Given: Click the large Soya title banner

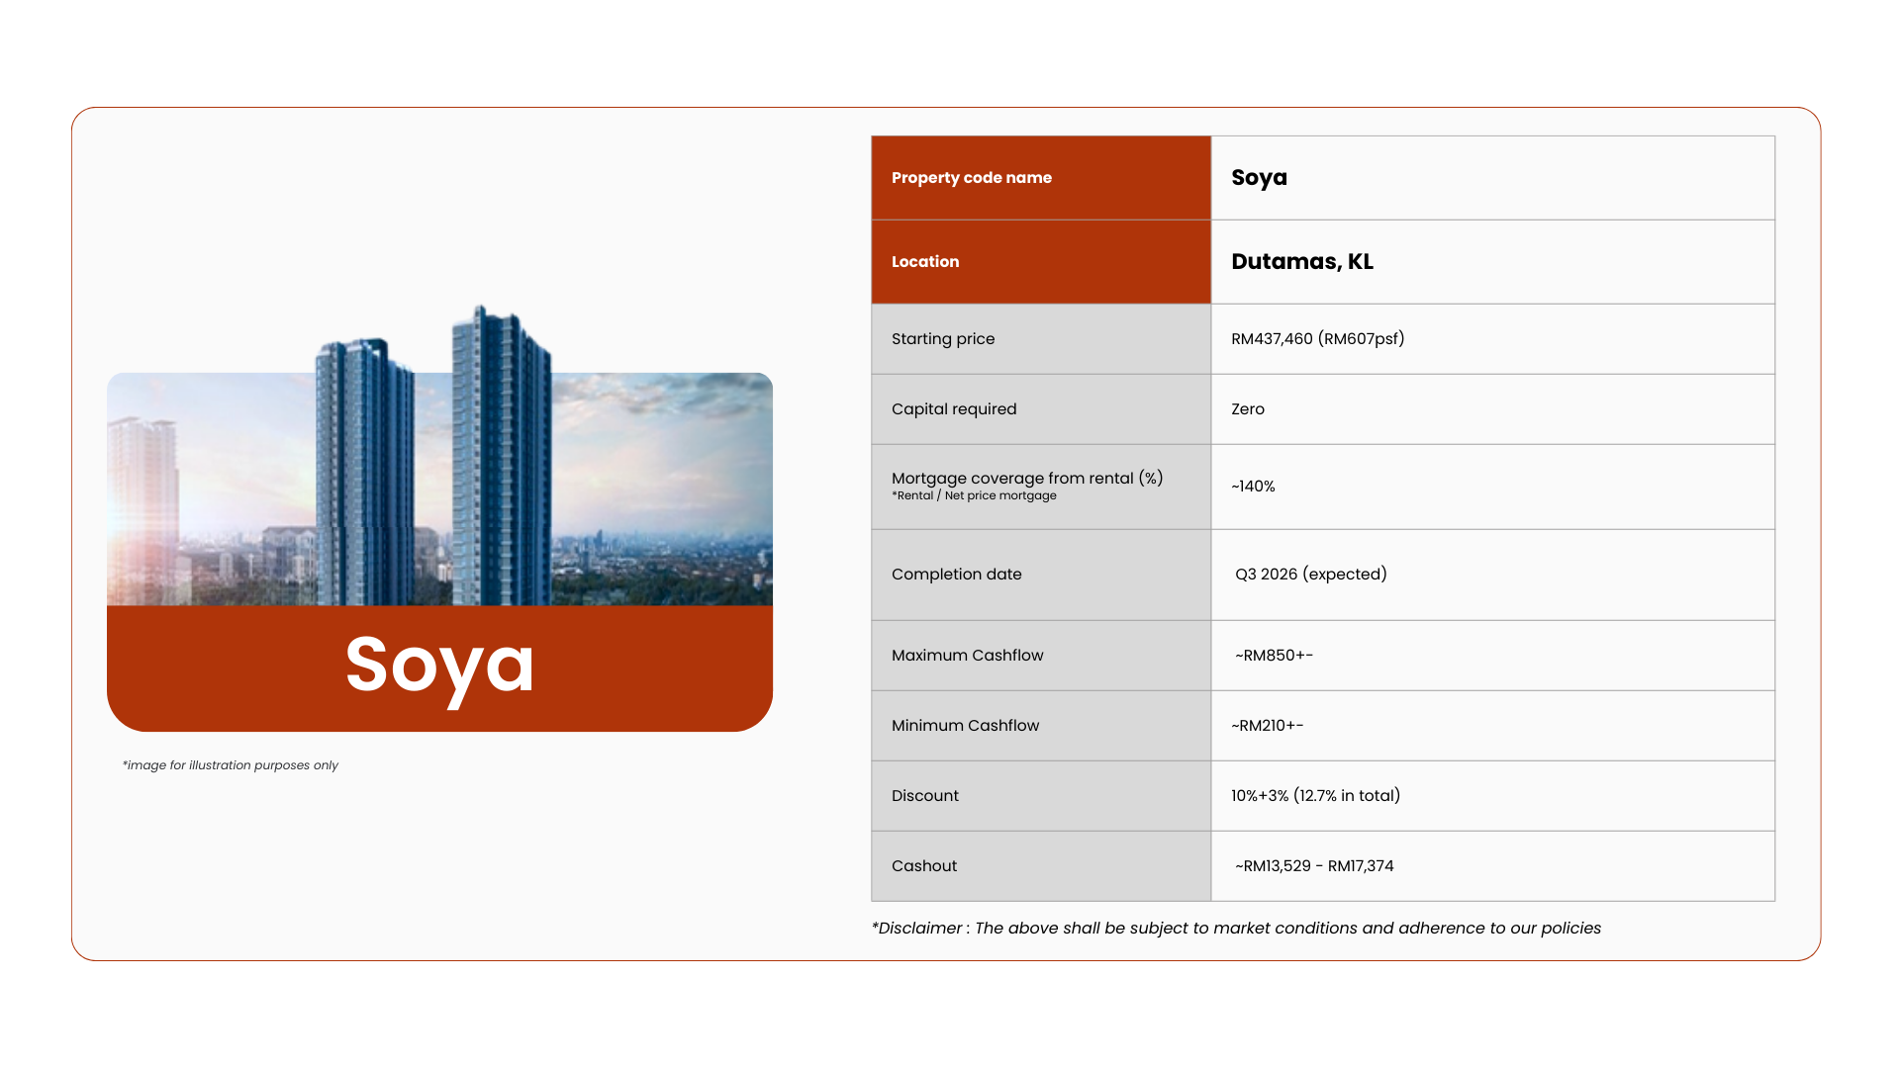Looking at the screenshot, I should pos(439,666).
